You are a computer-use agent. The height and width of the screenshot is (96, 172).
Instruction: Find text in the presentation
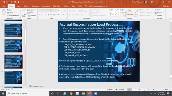(x=157, y=10)
